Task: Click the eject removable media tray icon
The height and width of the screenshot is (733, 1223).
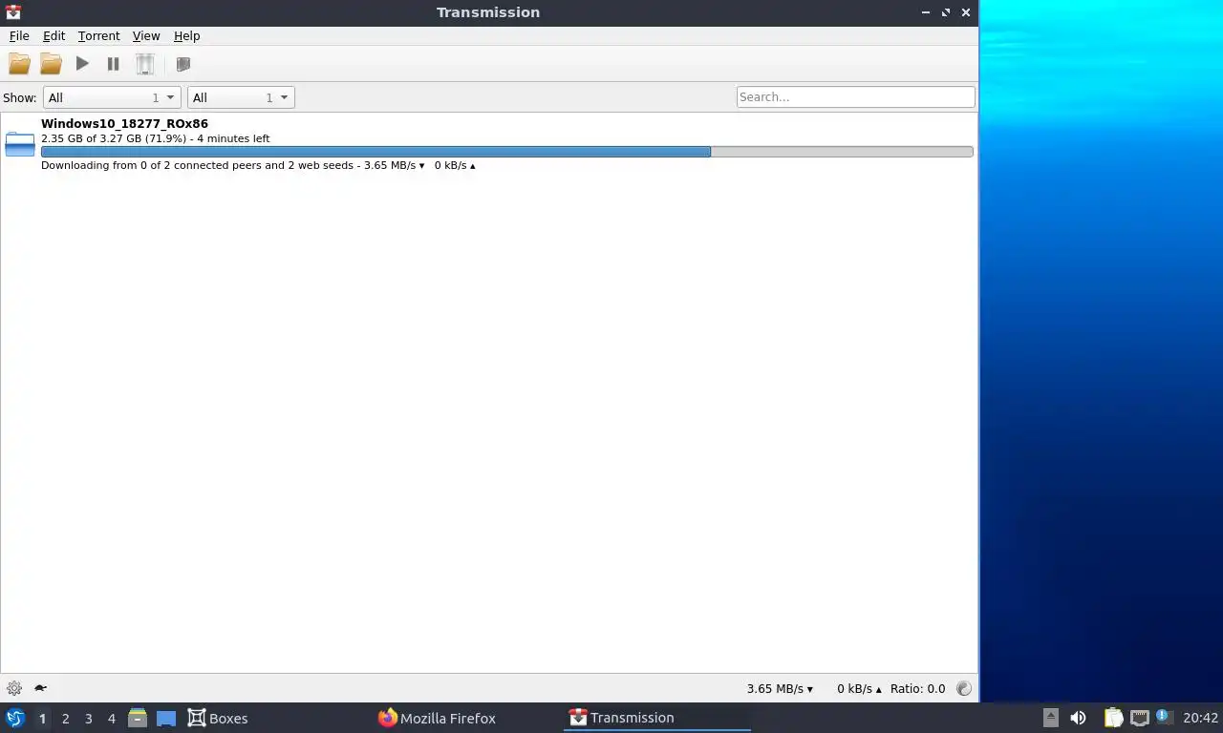Action: point(1050,718)
